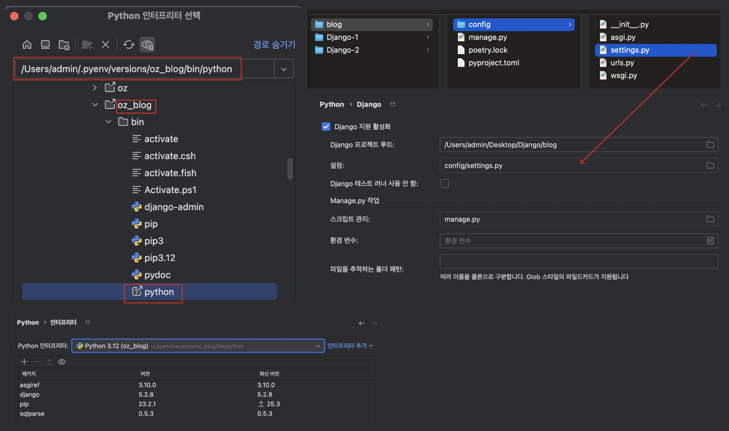The image size is (729, 431).
Task: Select the asgiref package row
Action: click(196, 385)
